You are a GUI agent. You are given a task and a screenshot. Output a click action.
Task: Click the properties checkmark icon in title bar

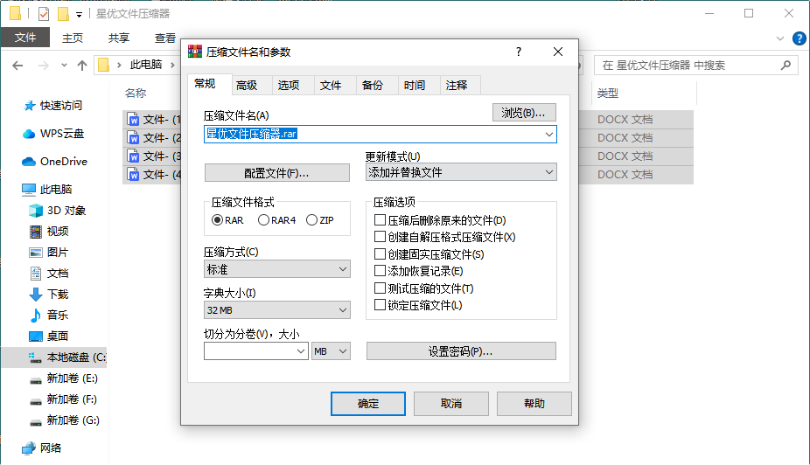44,14
